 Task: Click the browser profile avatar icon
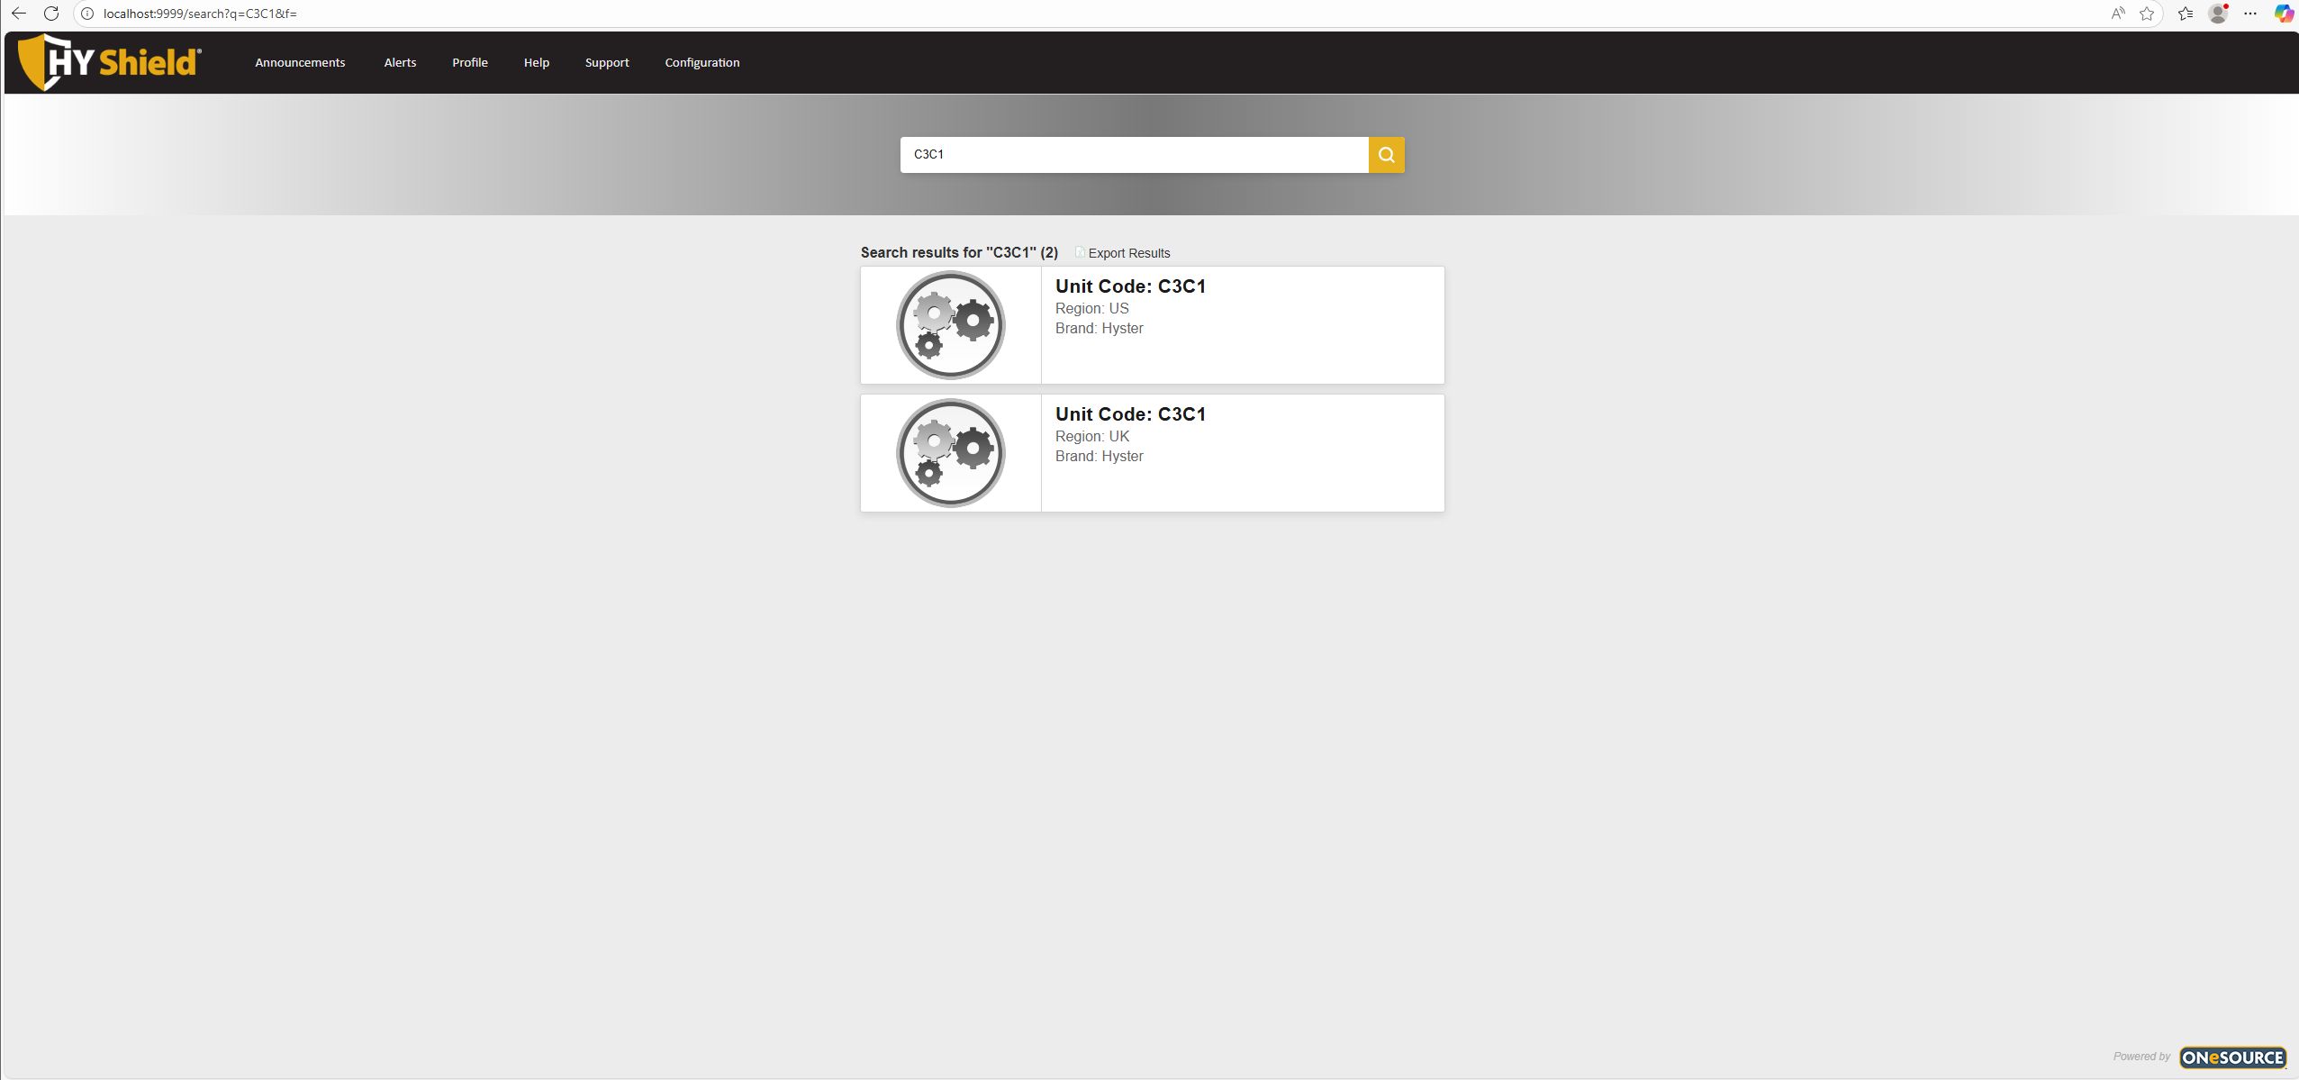[x=2218, y=14]
